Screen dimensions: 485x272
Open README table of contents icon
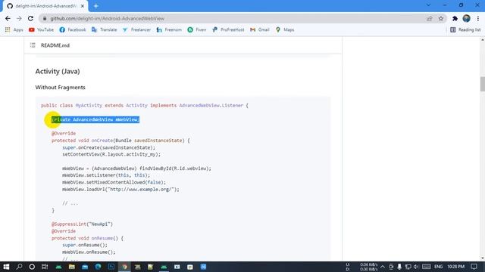click(33, 45)
